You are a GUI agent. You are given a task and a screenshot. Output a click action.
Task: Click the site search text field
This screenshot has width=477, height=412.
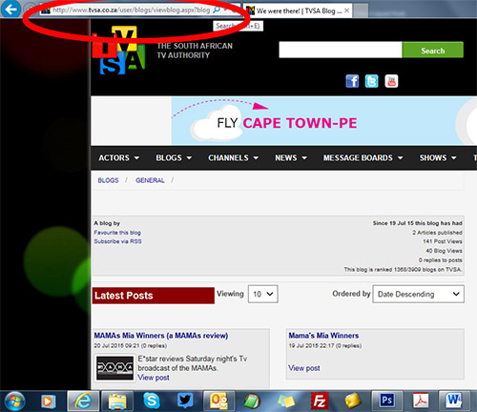click(341, 50)
